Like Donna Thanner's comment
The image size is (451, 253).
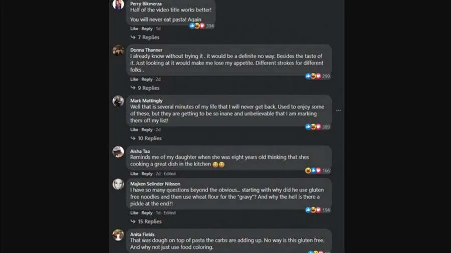(134, 79)
